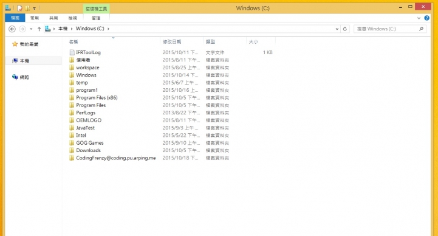Select the PerfLogs folder icon

pos(72,113)
